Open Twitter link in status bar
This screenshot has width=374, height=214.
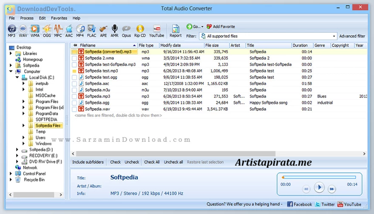(x=325, y=204)
